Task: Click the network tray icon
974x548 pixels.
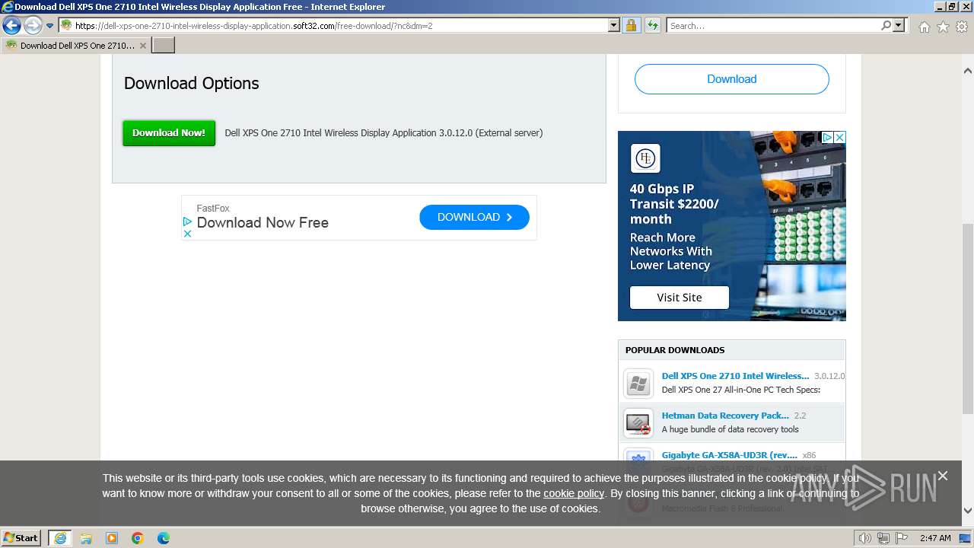Action: point(883,538)
